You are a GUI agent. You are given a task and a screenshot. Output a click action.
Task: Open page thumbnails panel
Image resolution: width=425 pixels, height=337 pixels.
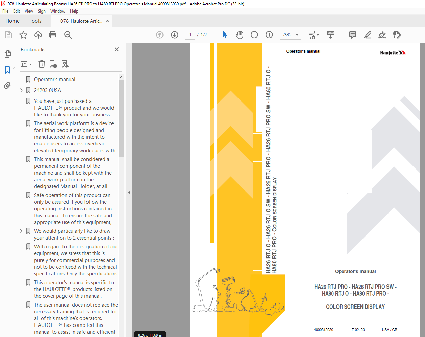pyautogui.click(x=7, y=54)
